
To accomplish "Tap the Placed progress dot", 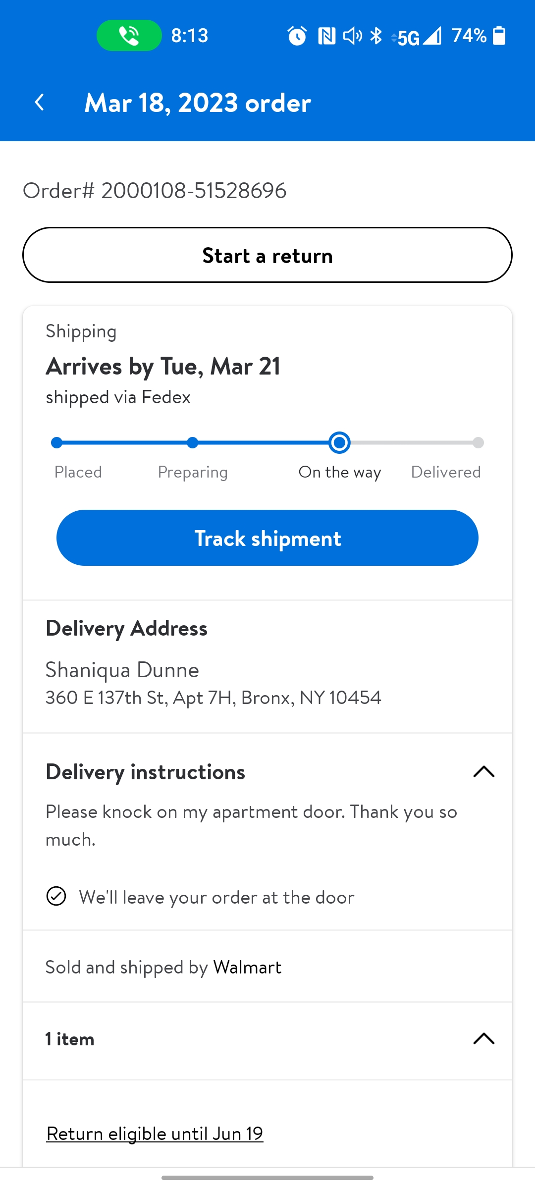I will [57, 442].
